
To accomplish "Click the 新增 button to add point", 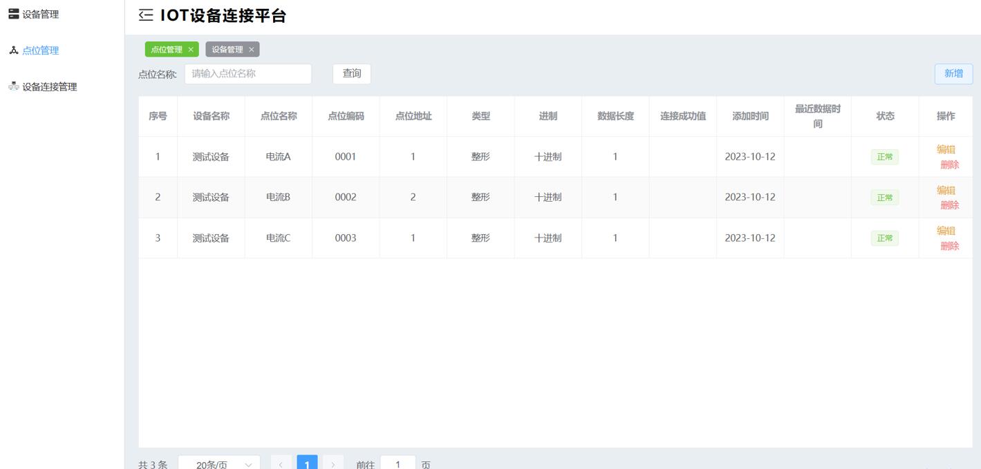I will 953,74.
